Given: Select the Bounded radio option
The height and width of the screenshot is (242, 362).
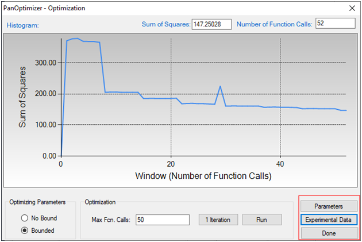Looking at the screenshot, I should click(x=25, y=230).
